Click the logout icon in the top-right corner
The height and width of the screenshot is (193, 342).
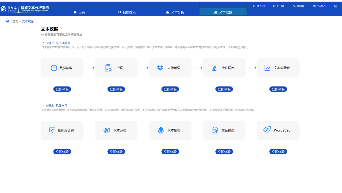(x=336, y=6)
